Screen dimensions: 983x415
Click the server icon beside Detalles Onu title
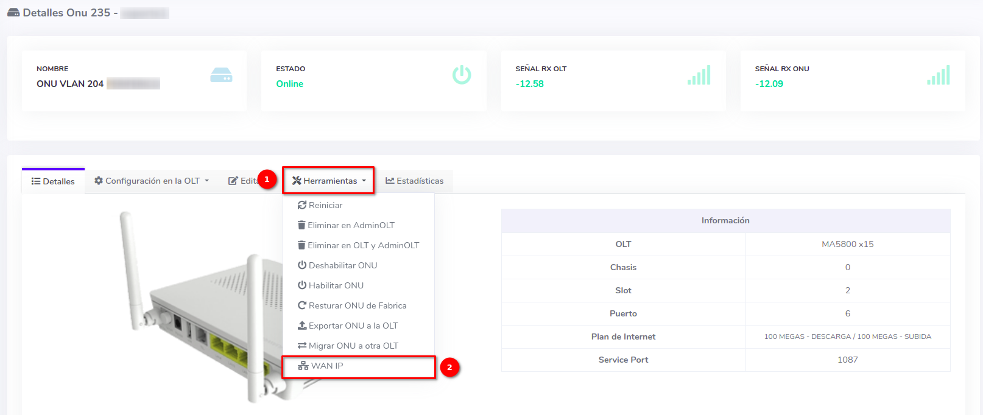pyautogui.click(x=13, y=13)
